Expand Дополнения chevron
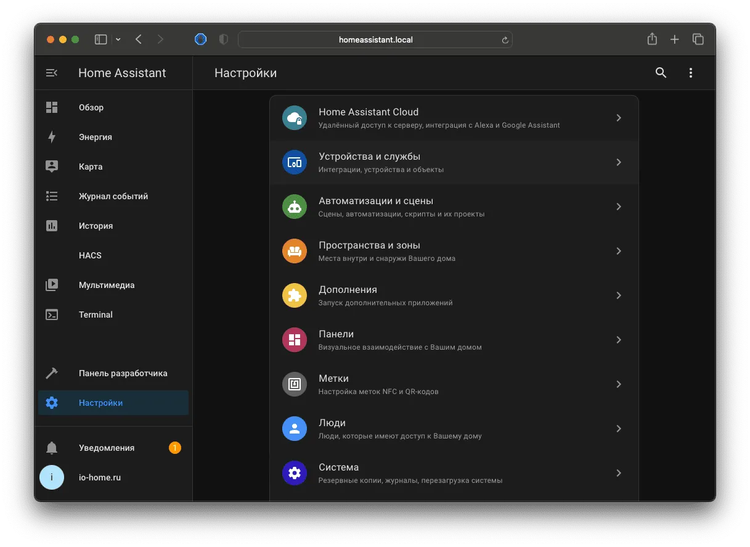 [619, 295]
